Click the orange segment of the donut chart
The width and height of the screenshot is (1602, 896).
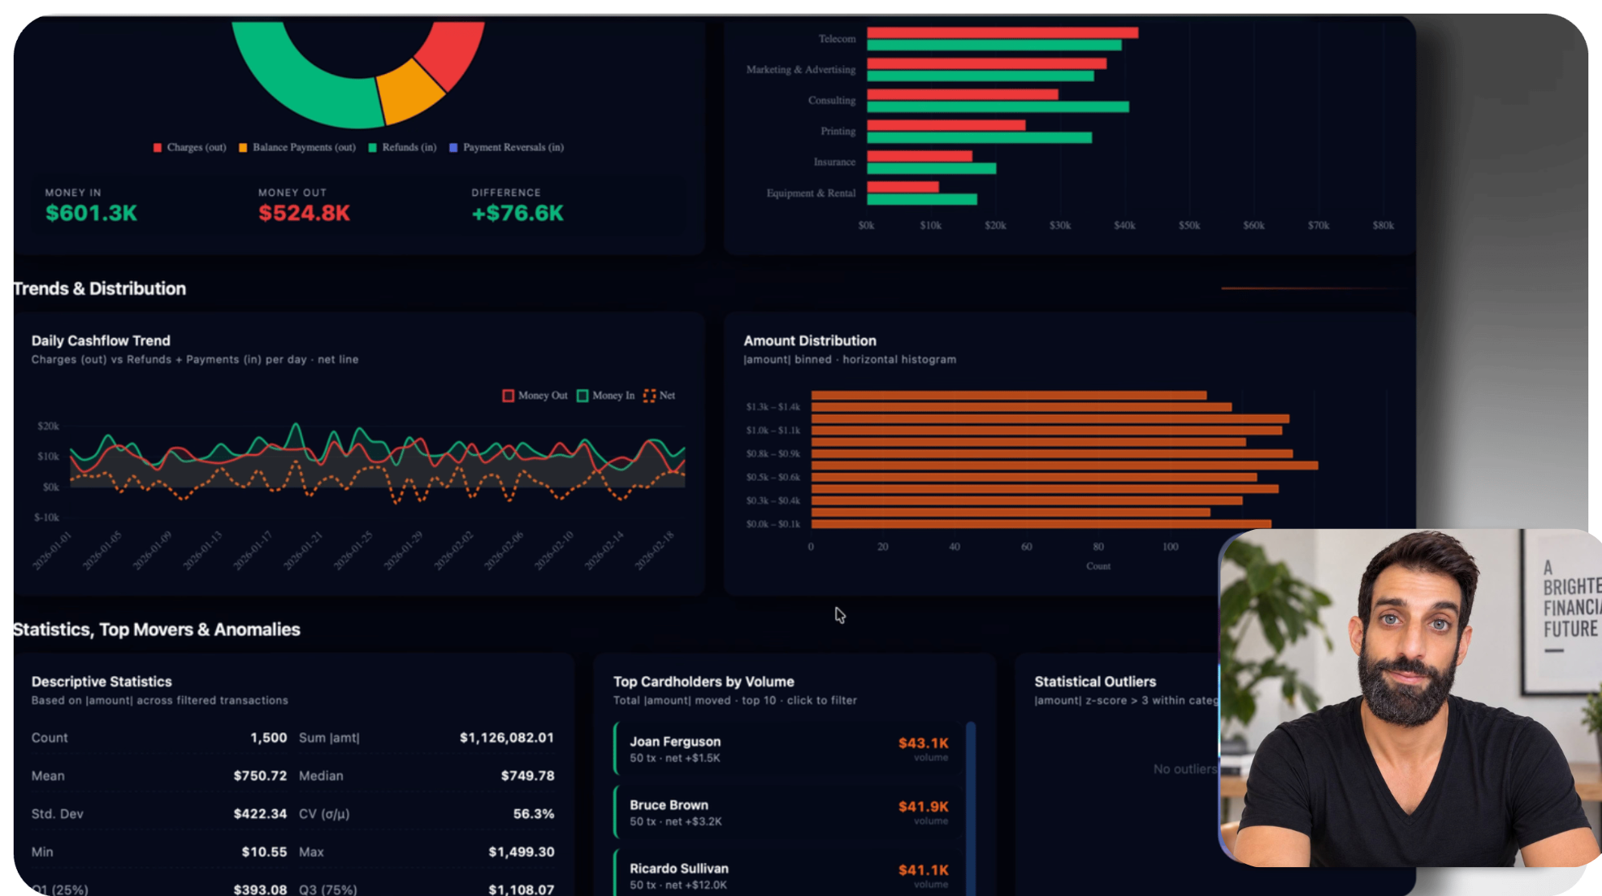tap(410, 92)
